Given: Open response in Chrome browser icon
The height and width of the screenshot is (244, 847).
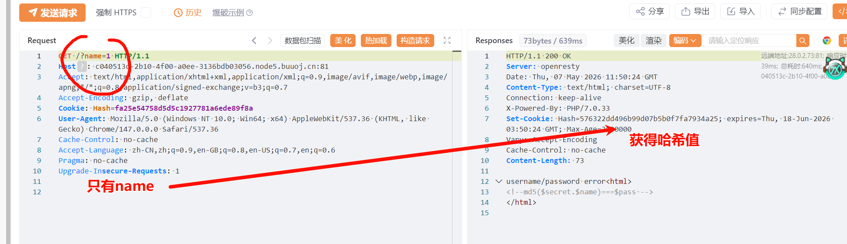Looking at the screenshot, I should (x=826, y=41).
